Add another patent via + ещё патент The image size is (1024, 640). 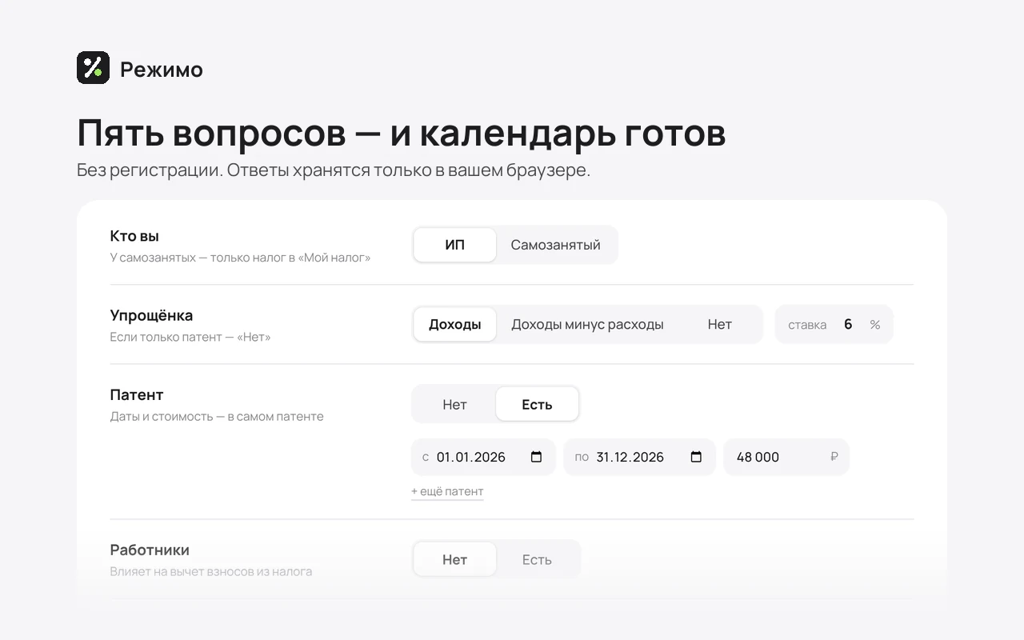click(447, 491)
